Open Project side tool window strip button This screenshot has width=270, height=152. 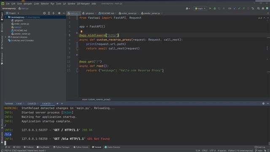2,16
